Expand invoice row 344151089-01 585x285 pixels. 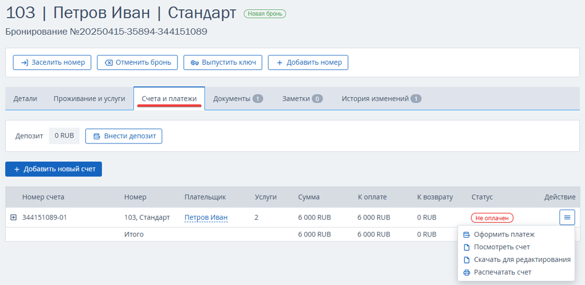[13, 217]
